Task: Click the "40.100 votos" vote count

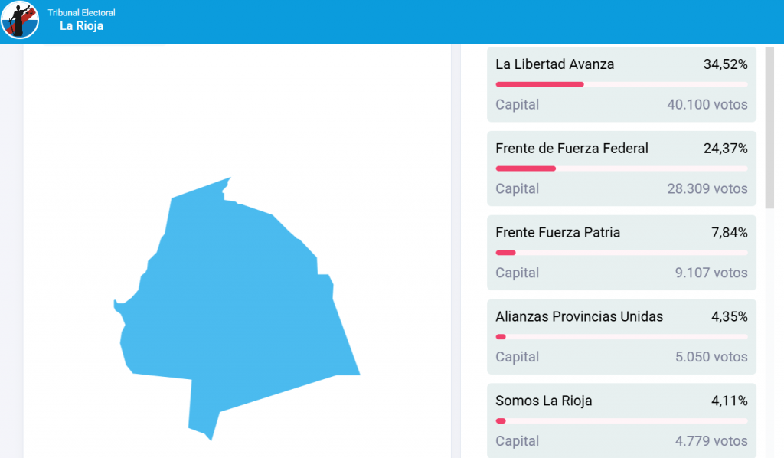Action: click(707, 105)
